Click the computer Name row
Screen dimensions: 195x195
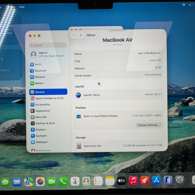pyautogui.click(x=118, y=53)
